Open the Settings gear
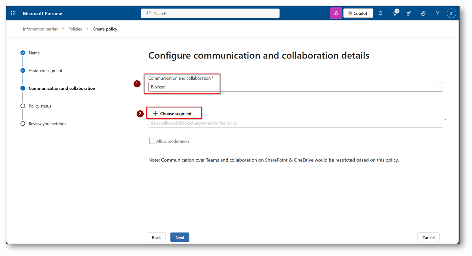 (423, 13)
